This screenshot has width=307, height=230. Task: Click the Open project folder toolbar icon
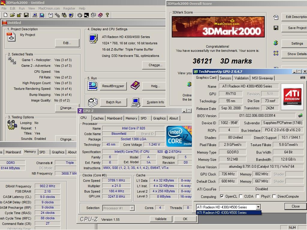(12, 15)
